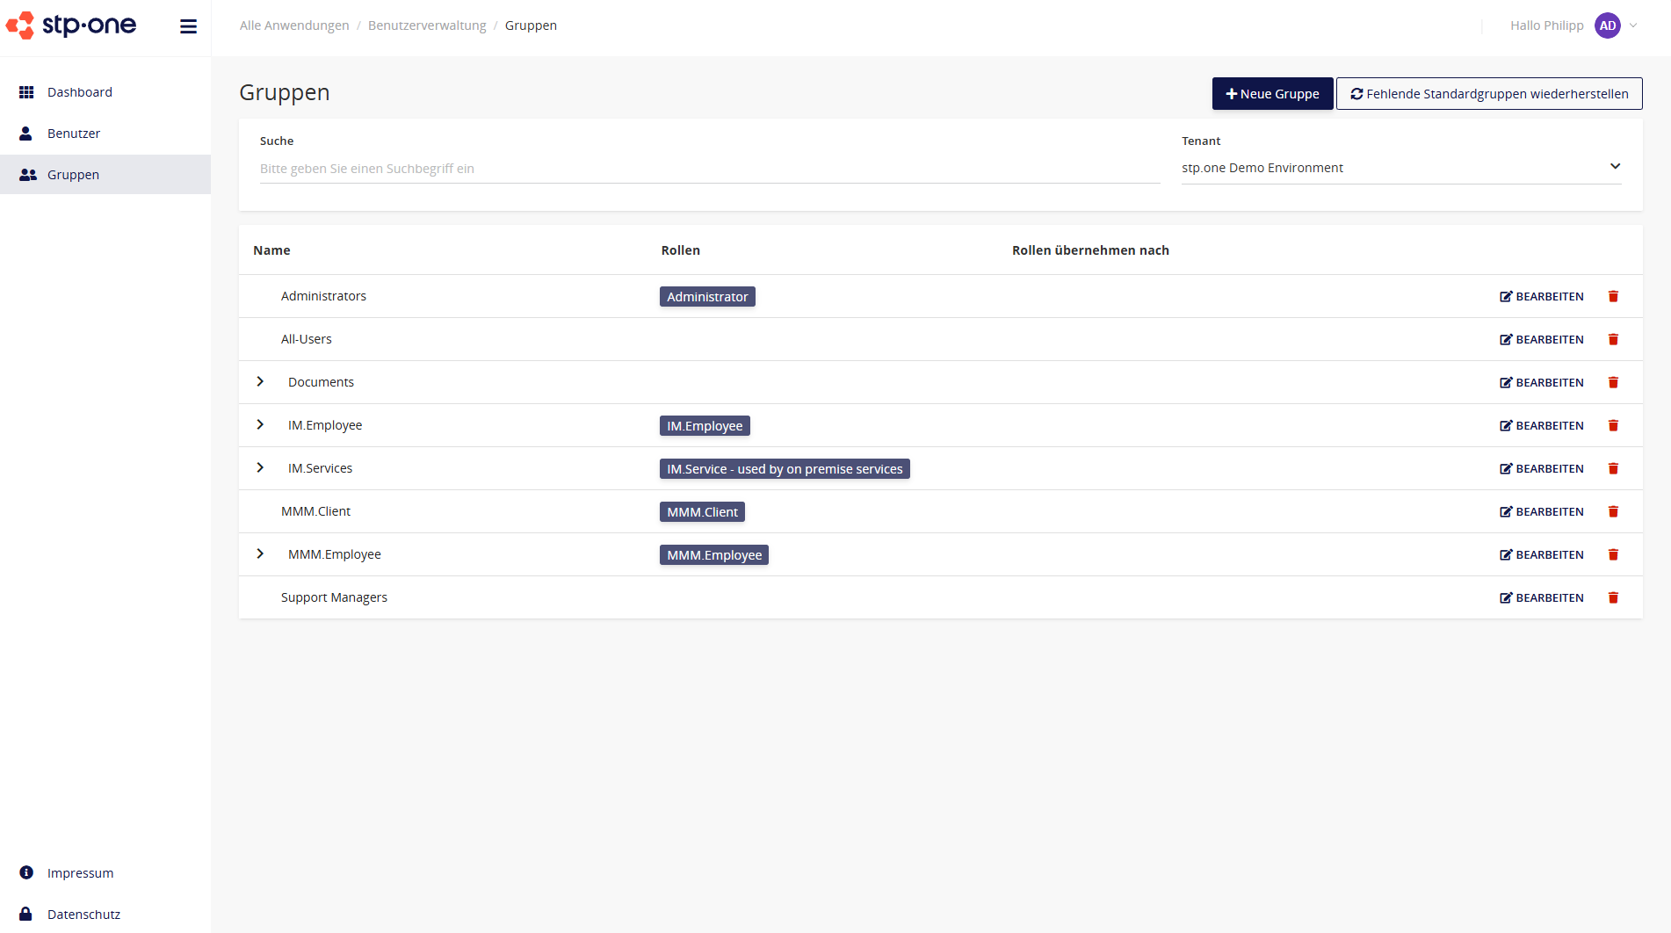Screen dimensions: 1671x933
Task: Expand the Documents group row
Action: [x=259, y=381]
